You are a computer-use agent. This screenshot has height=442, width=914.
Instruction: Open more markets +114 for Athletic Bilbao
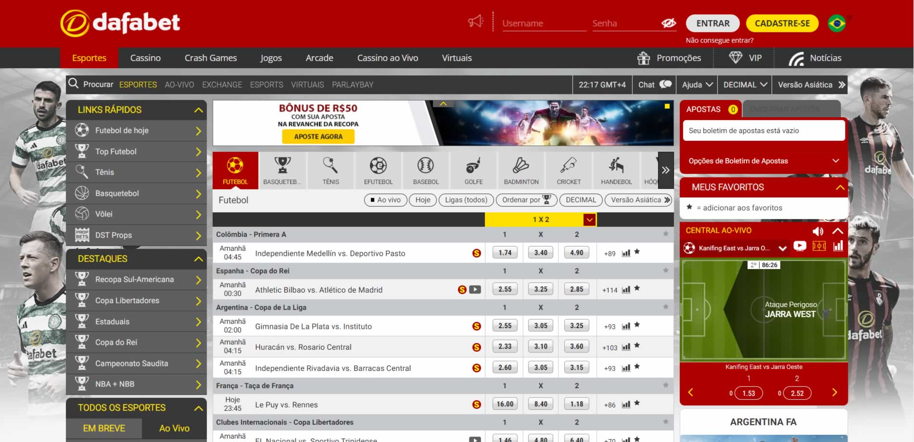coord(609,290)
